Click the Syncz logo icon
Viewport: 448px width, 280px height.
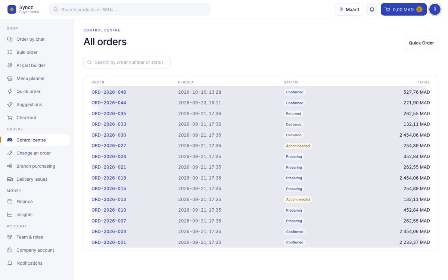click(x=12, y=9)
